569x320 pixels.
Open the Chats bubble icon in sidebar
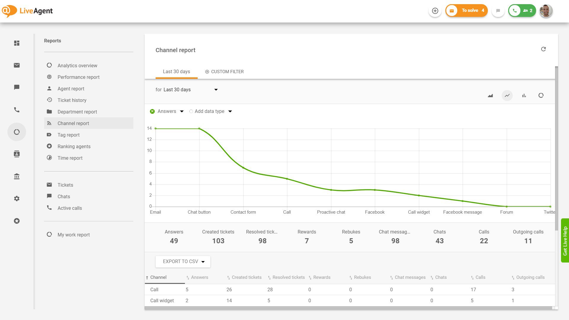click(x=17, y=87)
